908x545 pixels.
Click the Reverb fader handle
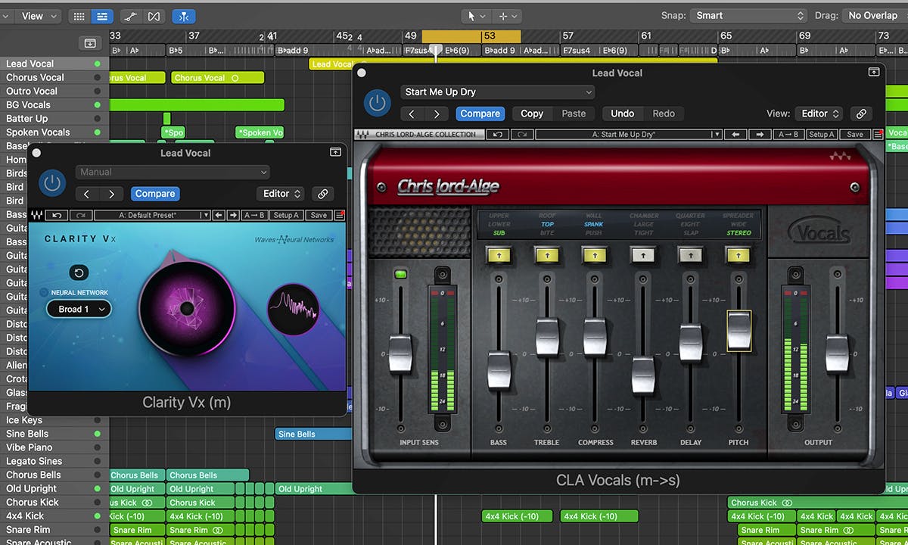tap(642, 375)
